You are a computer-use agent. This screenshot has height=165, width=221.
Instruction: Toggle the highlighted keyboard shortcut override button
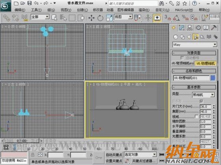(x=157, y=18)
